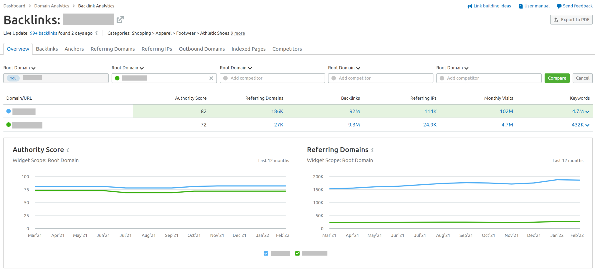Click the Referring Domains chart info icon
Screen dimensions: 595x272
[372, 150]
